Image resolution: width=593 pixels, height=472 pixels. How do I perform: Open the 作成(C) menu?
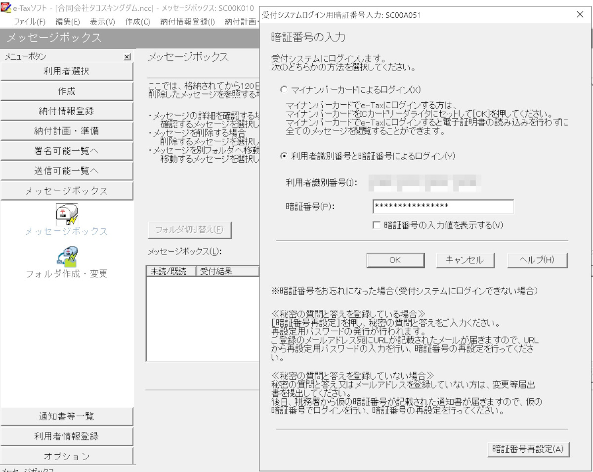pyautogui.click(x=138, y=22)
